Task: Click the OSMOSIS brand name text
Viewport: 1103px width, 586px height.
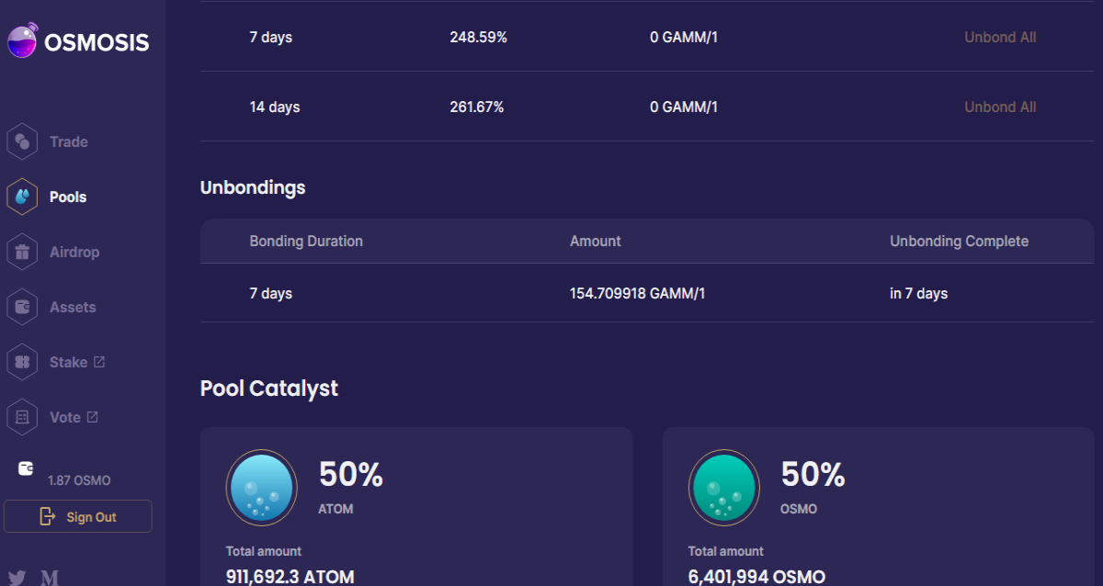Action: point(97,41)
